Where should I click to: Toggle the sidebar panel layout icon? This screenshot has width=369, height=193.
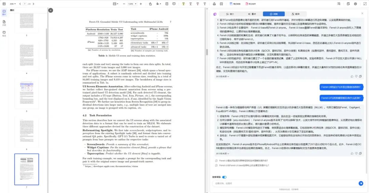pos(4,4)
